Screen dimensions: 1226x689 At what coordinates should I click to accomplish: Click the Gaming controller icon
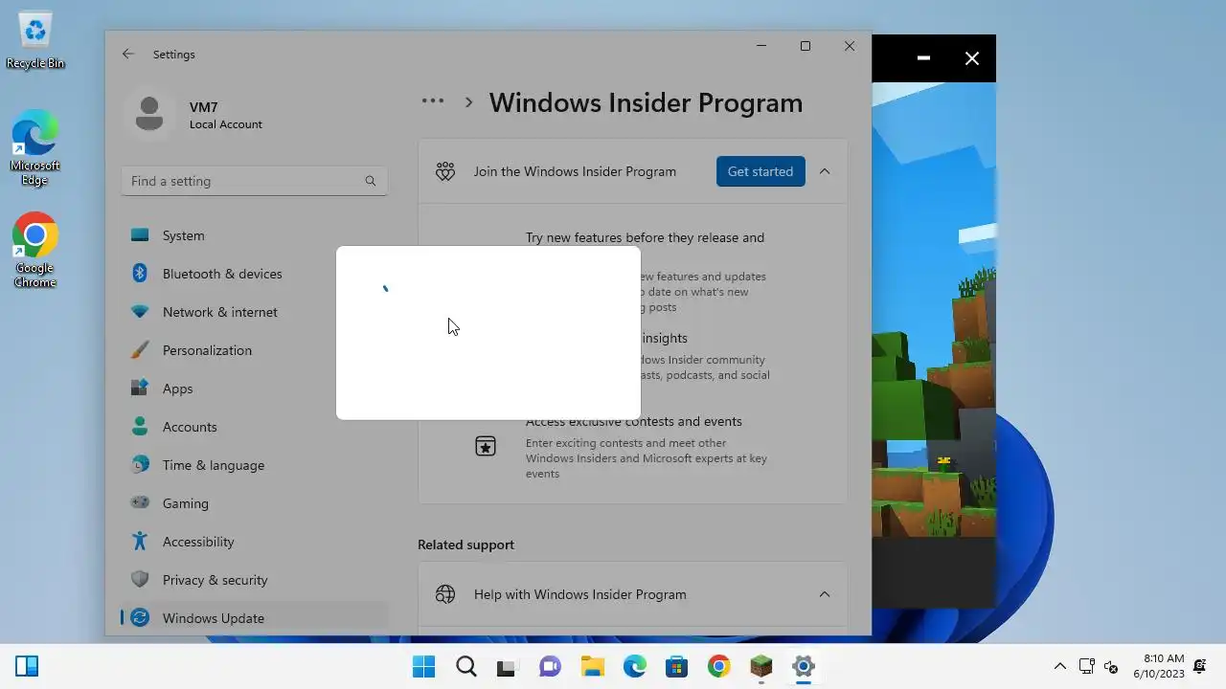[x=140, y=503]
